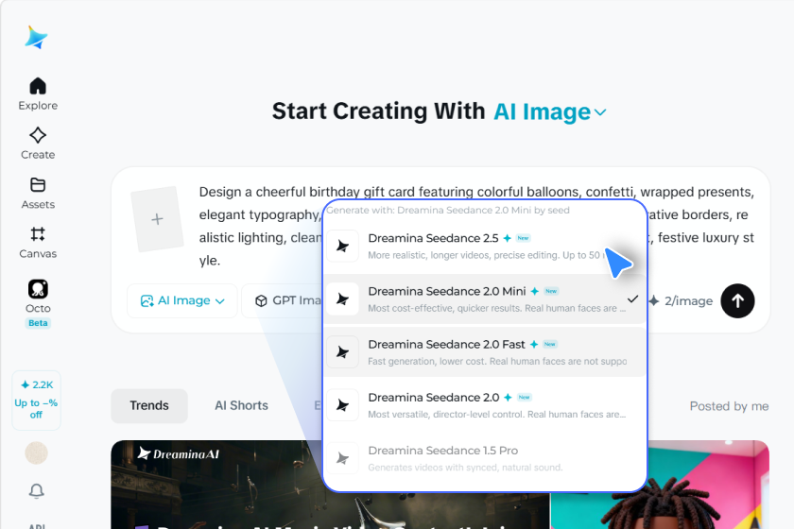Click the Seedance 2.0 Mini model icon

tap(343, 299)
